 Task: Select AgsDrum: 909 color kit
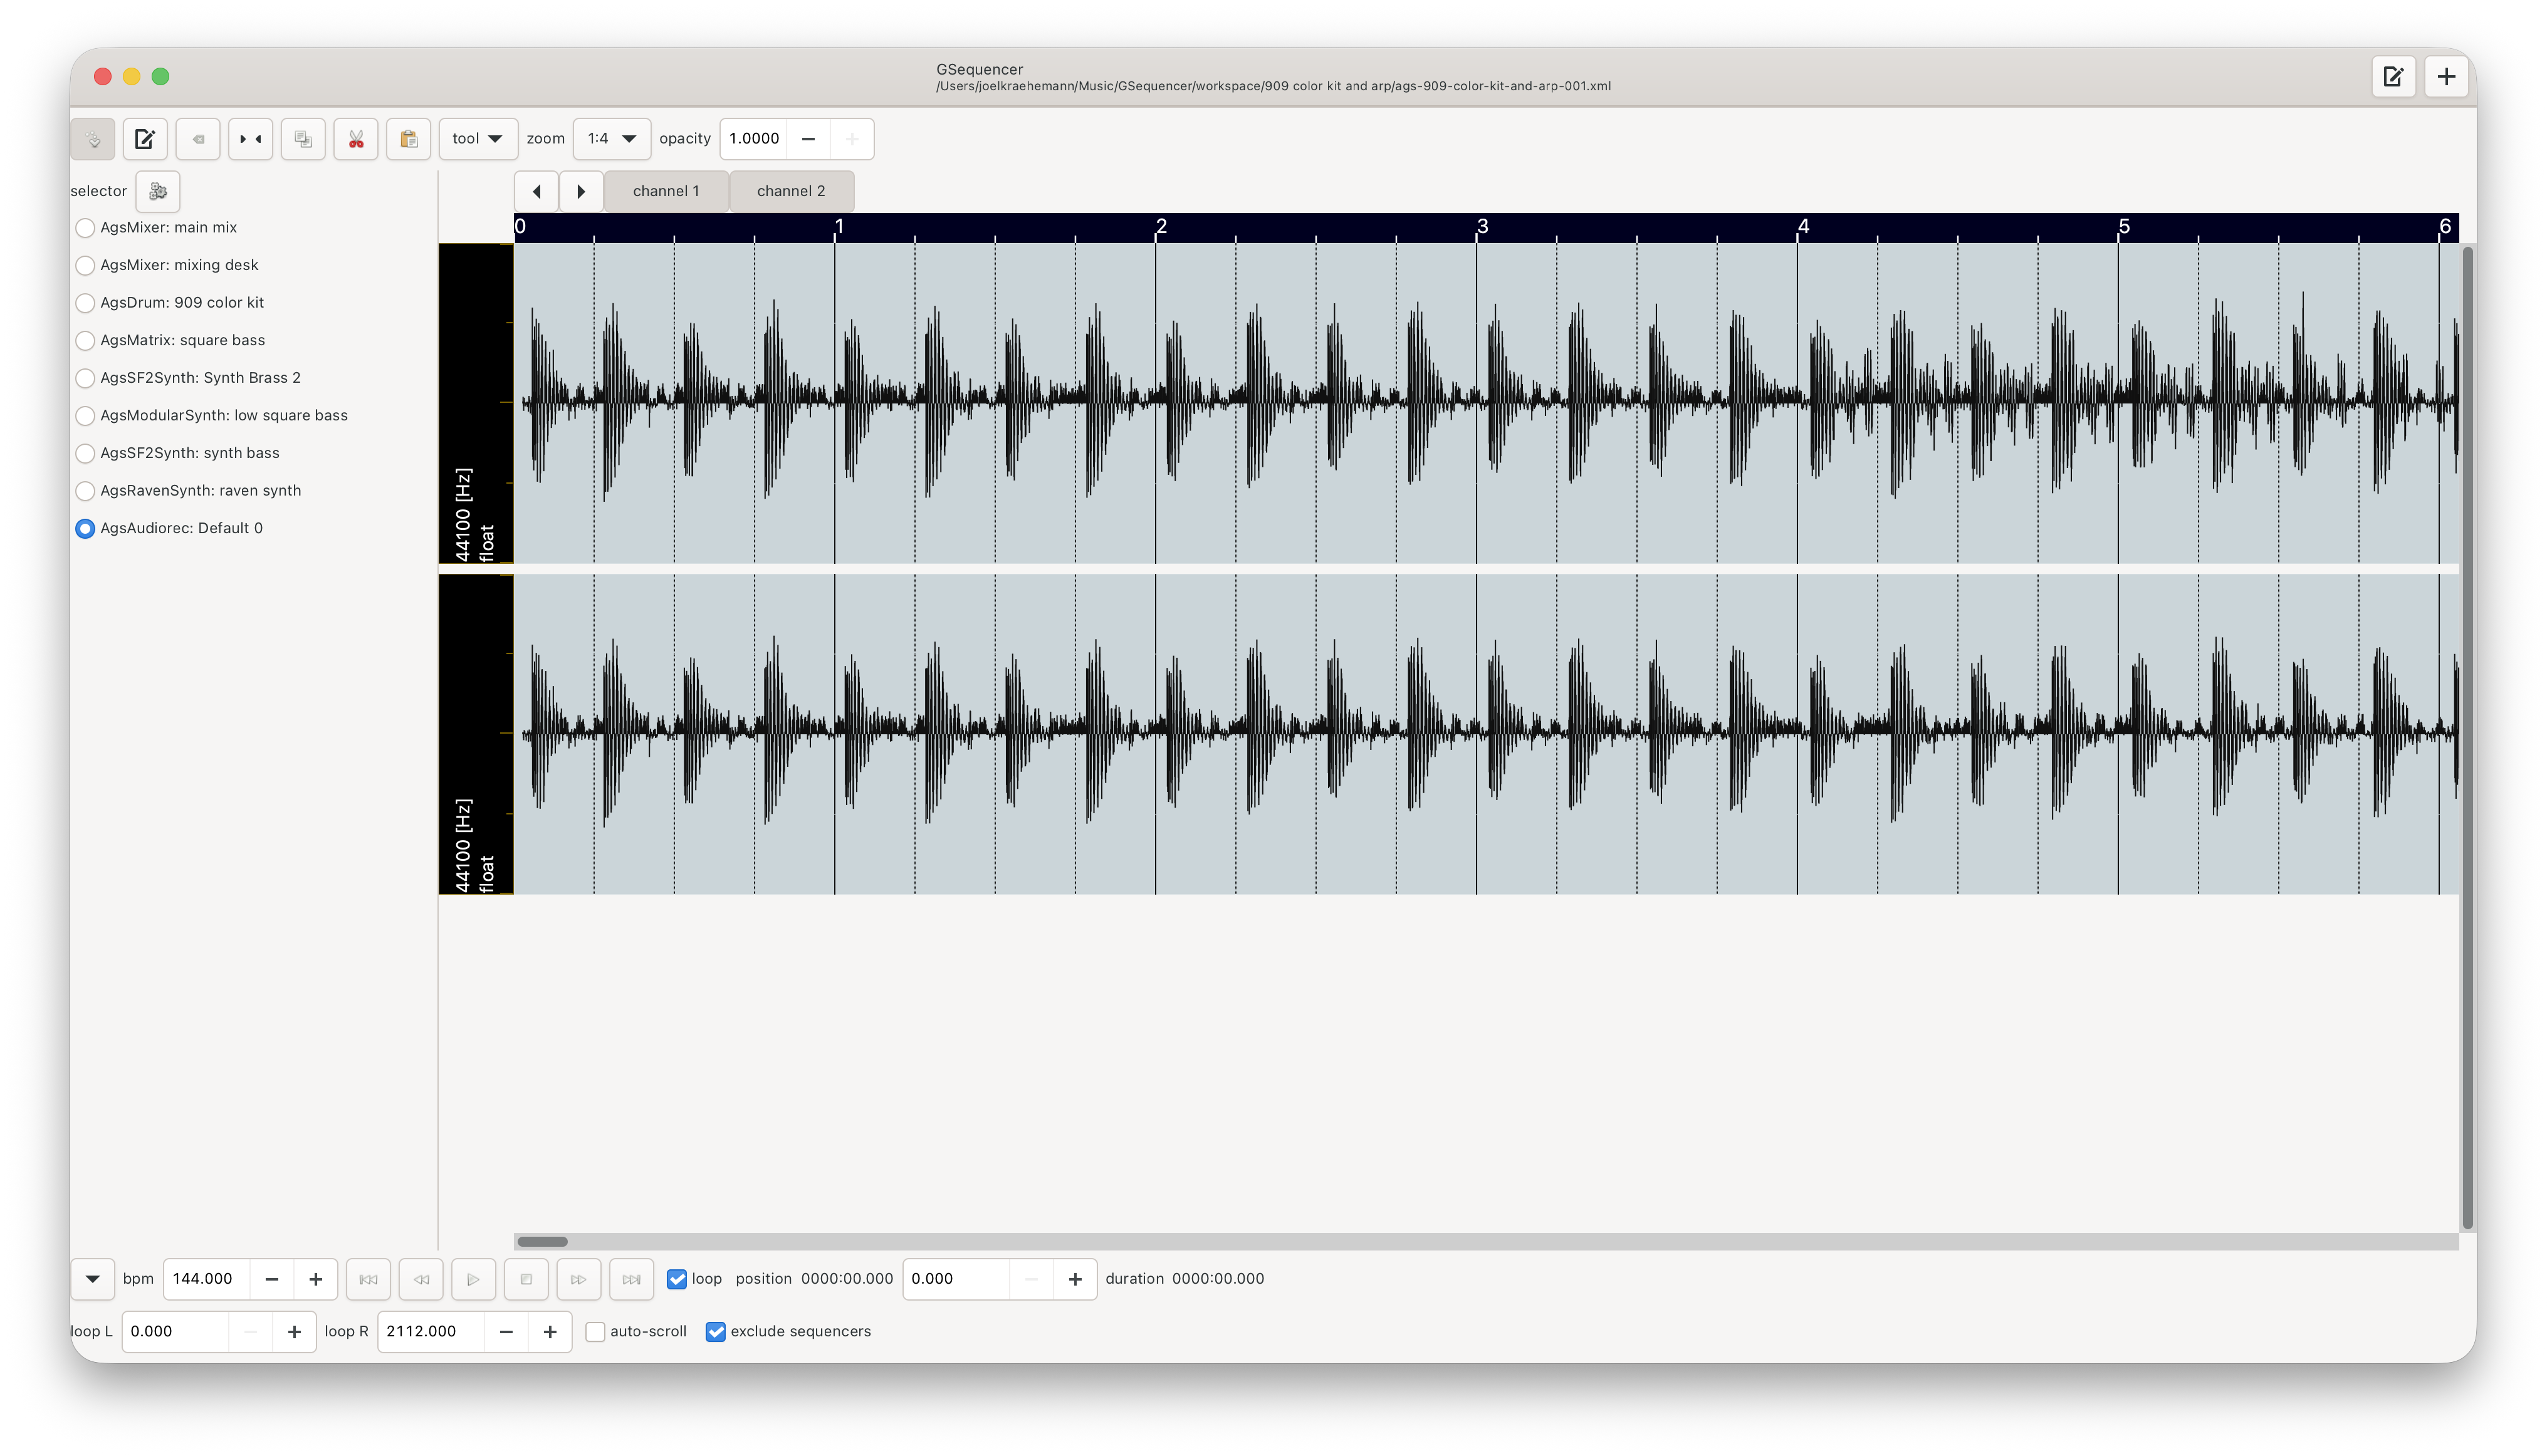point(85,303)
